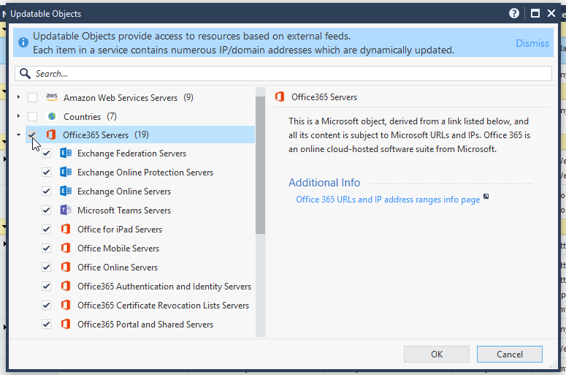Expand Amazon Web Services Servers node
The height and width of the screenshot is (375, 566).
18,97
